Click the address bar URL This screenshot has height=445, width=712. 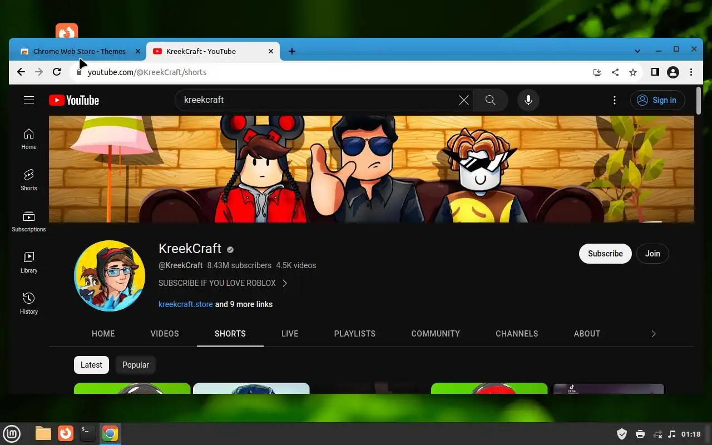[x=147, y=72]
